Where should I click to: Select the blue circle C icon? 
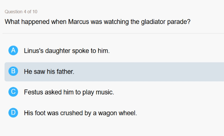13,92
